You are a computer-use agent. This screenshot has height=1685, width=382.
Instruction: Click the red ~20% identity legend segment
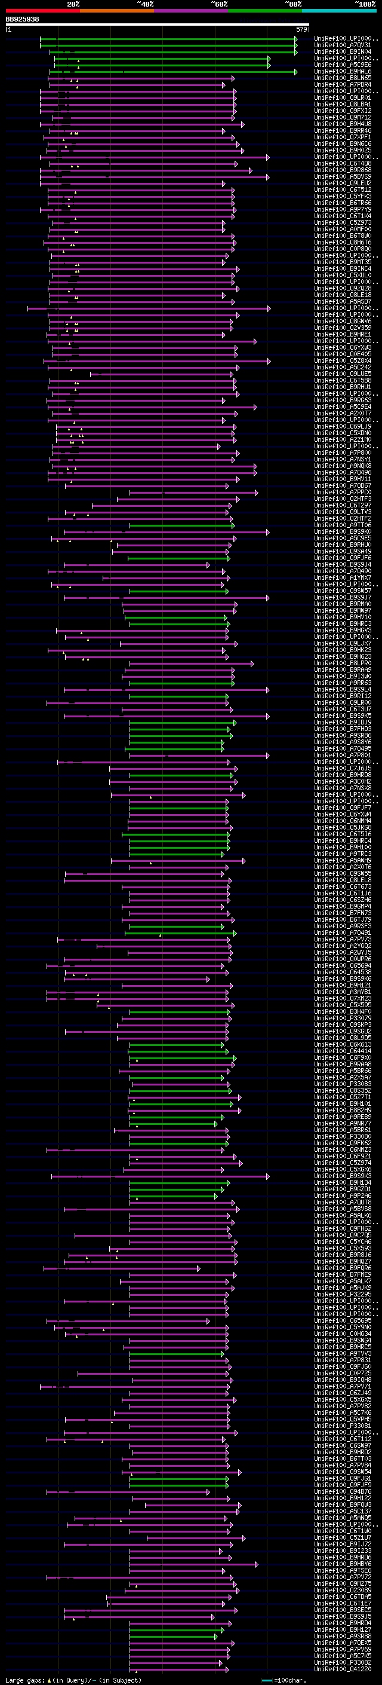42,11
